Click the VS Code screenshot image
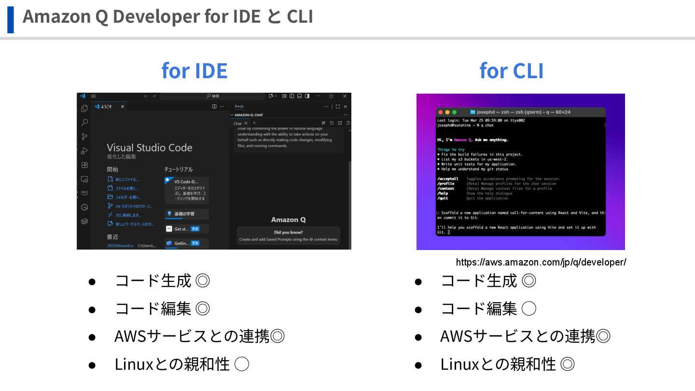The height and width of the screenshot is (391, 695). point(214,171)
